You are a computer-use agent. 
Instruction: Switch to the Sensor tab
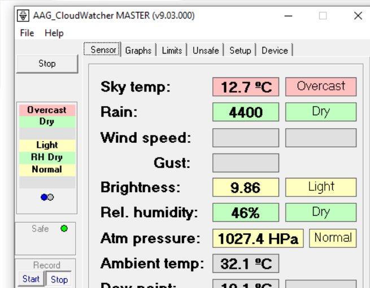tap(102, 50)
